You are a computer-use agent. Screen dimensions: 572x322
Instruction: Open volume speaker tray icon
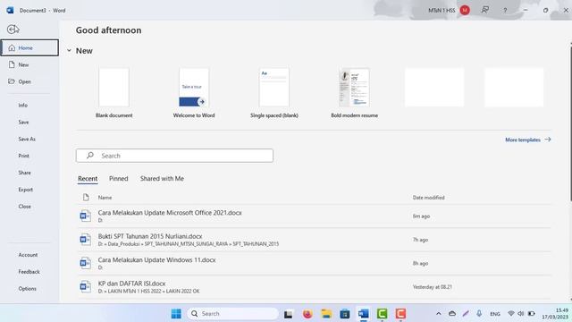(521, 314)
